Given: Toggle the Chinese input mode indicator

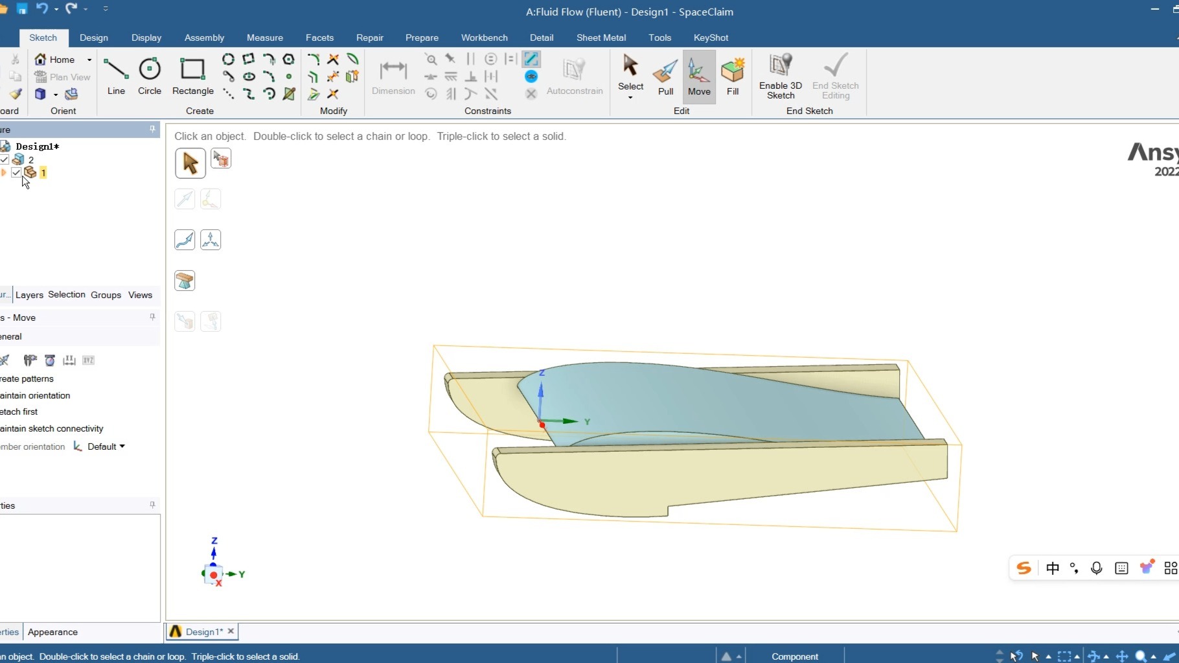Looking at the screenshot, I should coord(1053,568).
